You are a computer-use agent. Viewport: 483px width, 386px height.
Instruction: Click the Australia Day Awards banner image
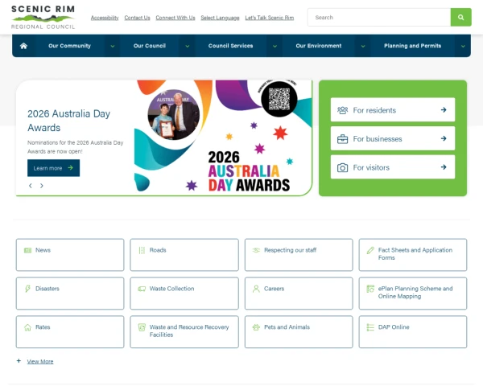223,138
